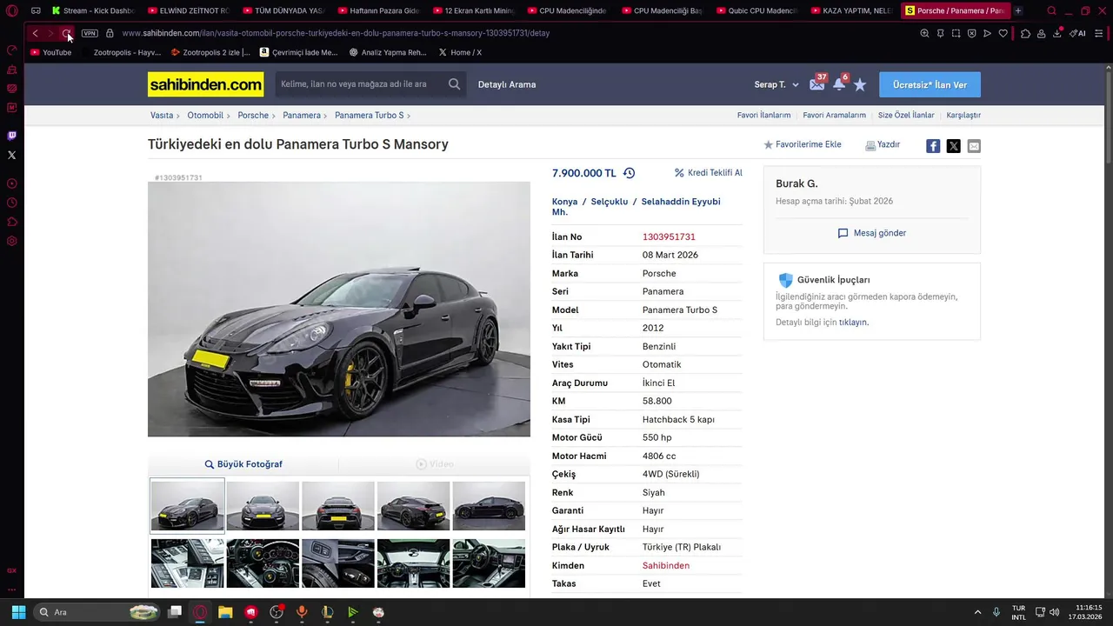Go back with the browser back arrow
This screenshot has height=626, width=1113.
point(35,33)
